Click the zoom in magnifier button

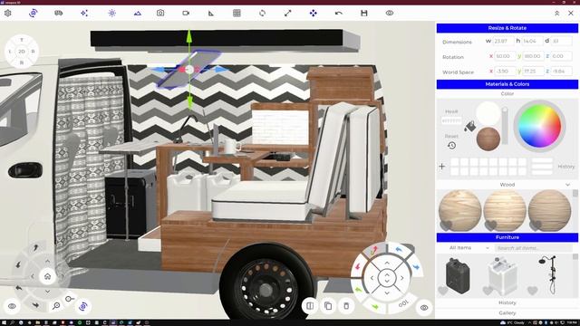56,306
